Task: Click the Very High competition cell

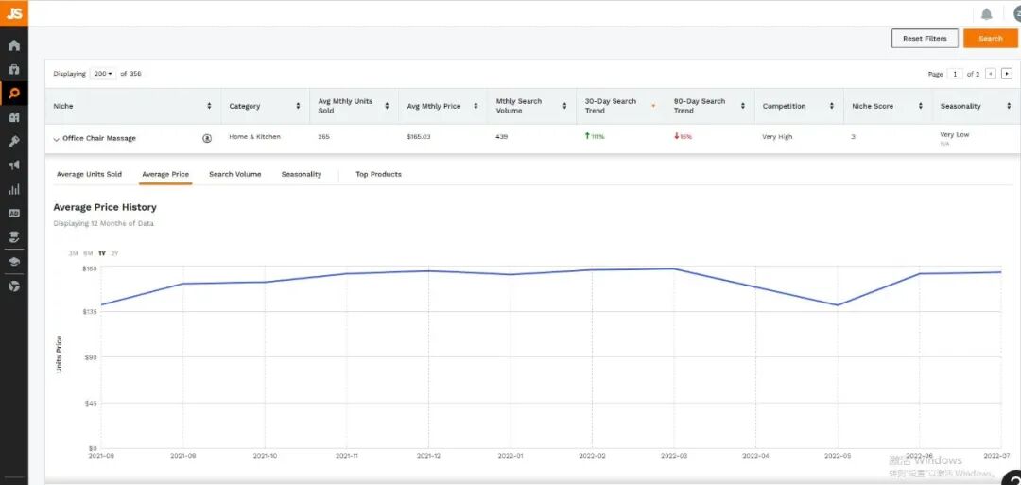Action: point(777,137)
